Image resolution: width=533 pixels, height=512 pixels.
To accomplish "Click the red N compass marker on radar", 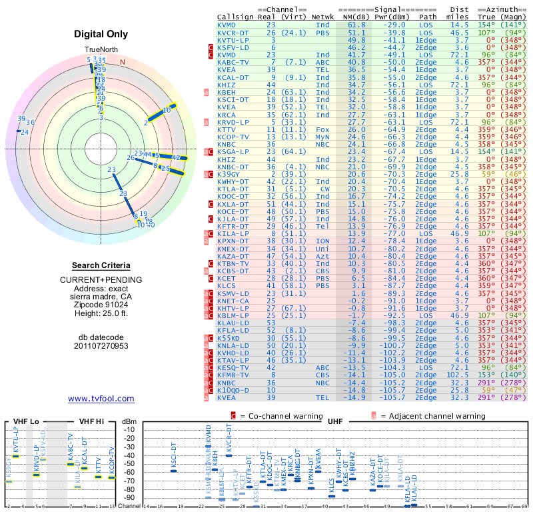I will (x=123, y=62).
